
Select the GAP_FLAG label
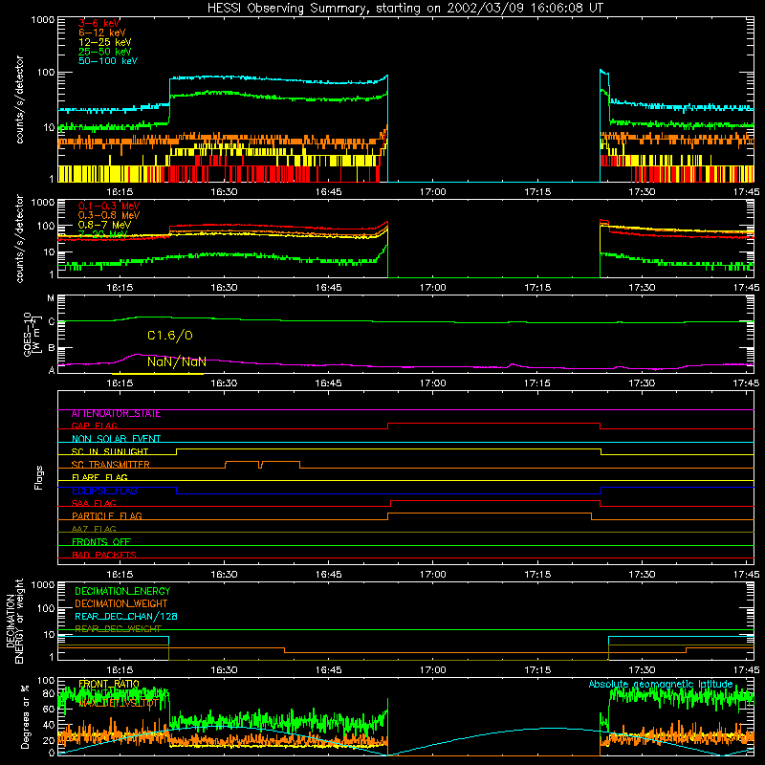(94, 426)
